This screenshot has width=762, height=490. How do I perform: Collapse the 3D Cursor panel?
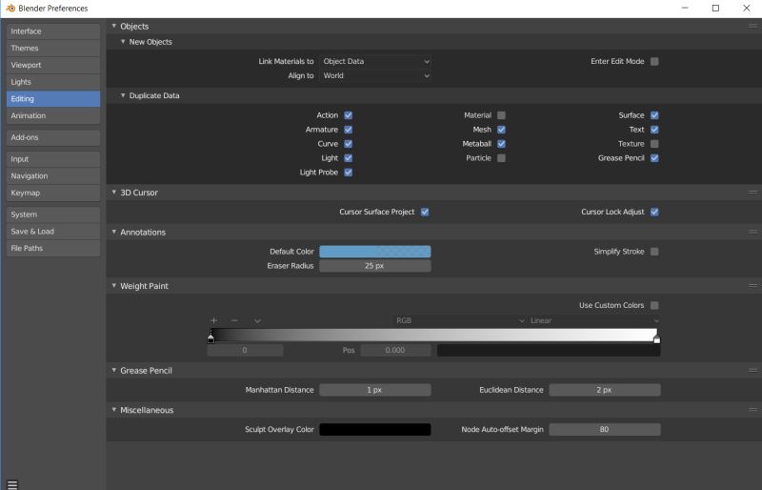(114, 193)
